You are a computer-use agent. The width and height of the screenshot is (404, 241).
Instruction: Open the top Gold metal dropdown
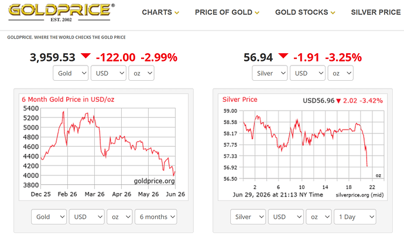point(71,73)
